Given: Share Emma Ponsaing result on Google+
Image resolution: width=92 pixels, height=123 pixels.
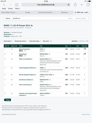Looking at the screenshot, I should point(22,51).
